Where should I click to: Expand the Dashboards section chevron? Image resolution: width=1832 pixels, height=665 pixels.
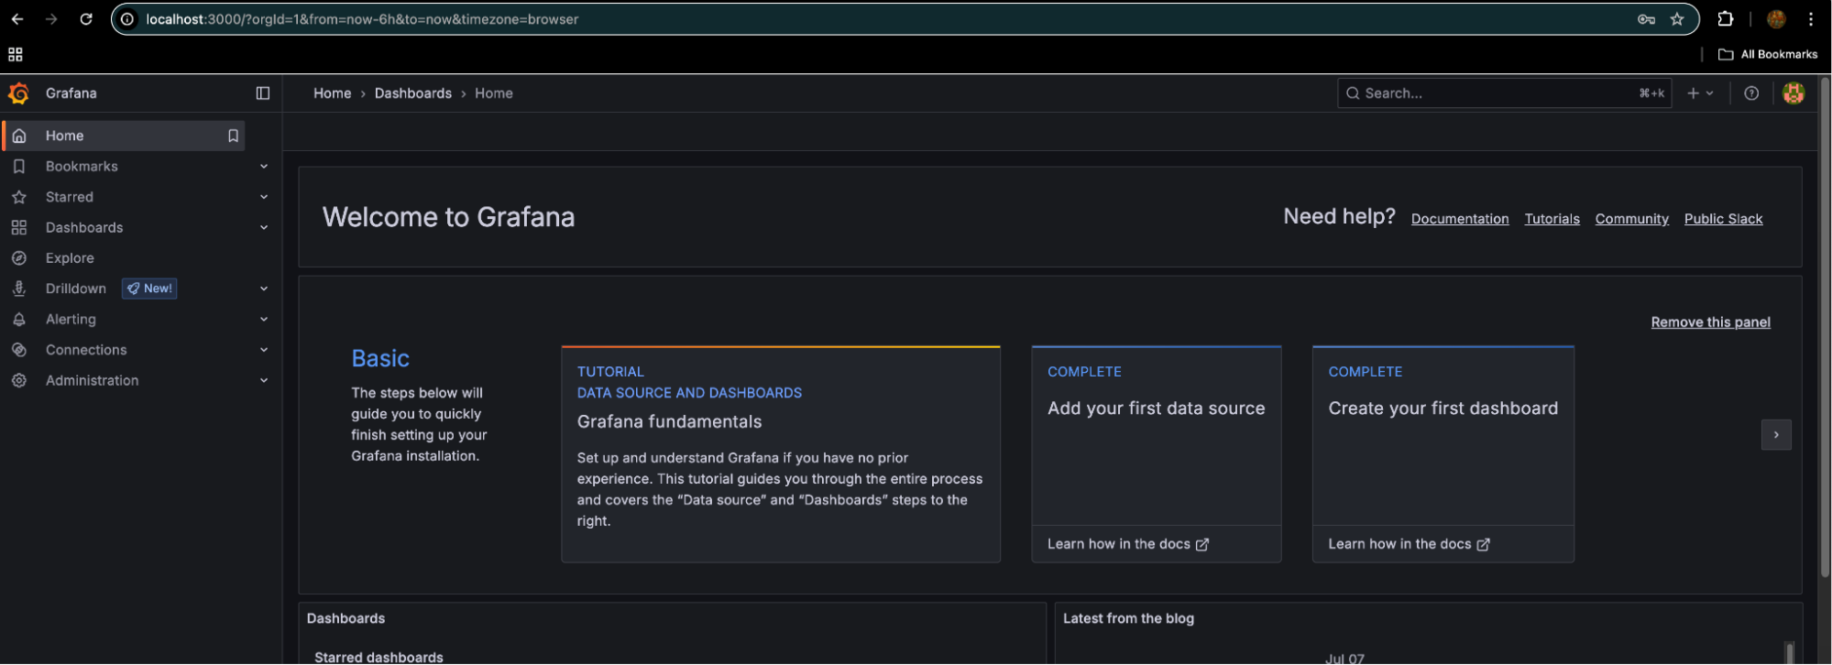tap(264, 228)
